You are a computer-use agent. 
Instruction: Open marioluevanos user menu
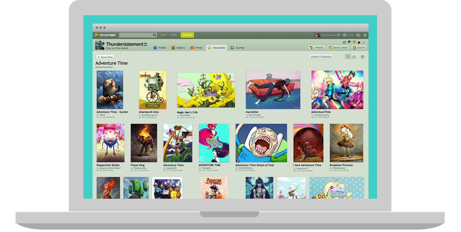[328, 35]
